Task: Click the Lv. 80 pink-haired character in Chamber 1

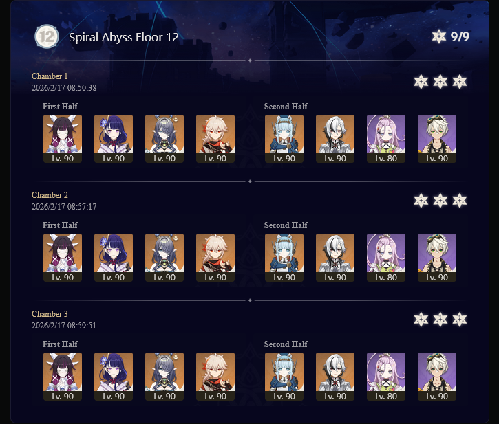Action: (386, 139)
